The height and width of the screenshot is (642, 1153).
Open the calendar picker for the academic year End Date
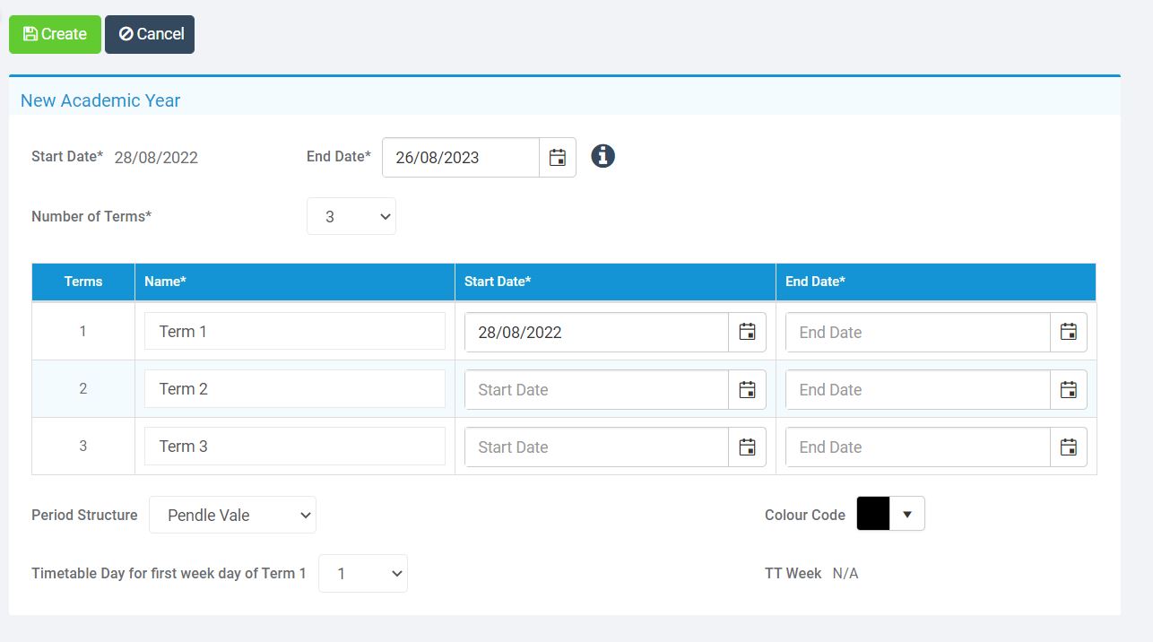tap(557, 156)
